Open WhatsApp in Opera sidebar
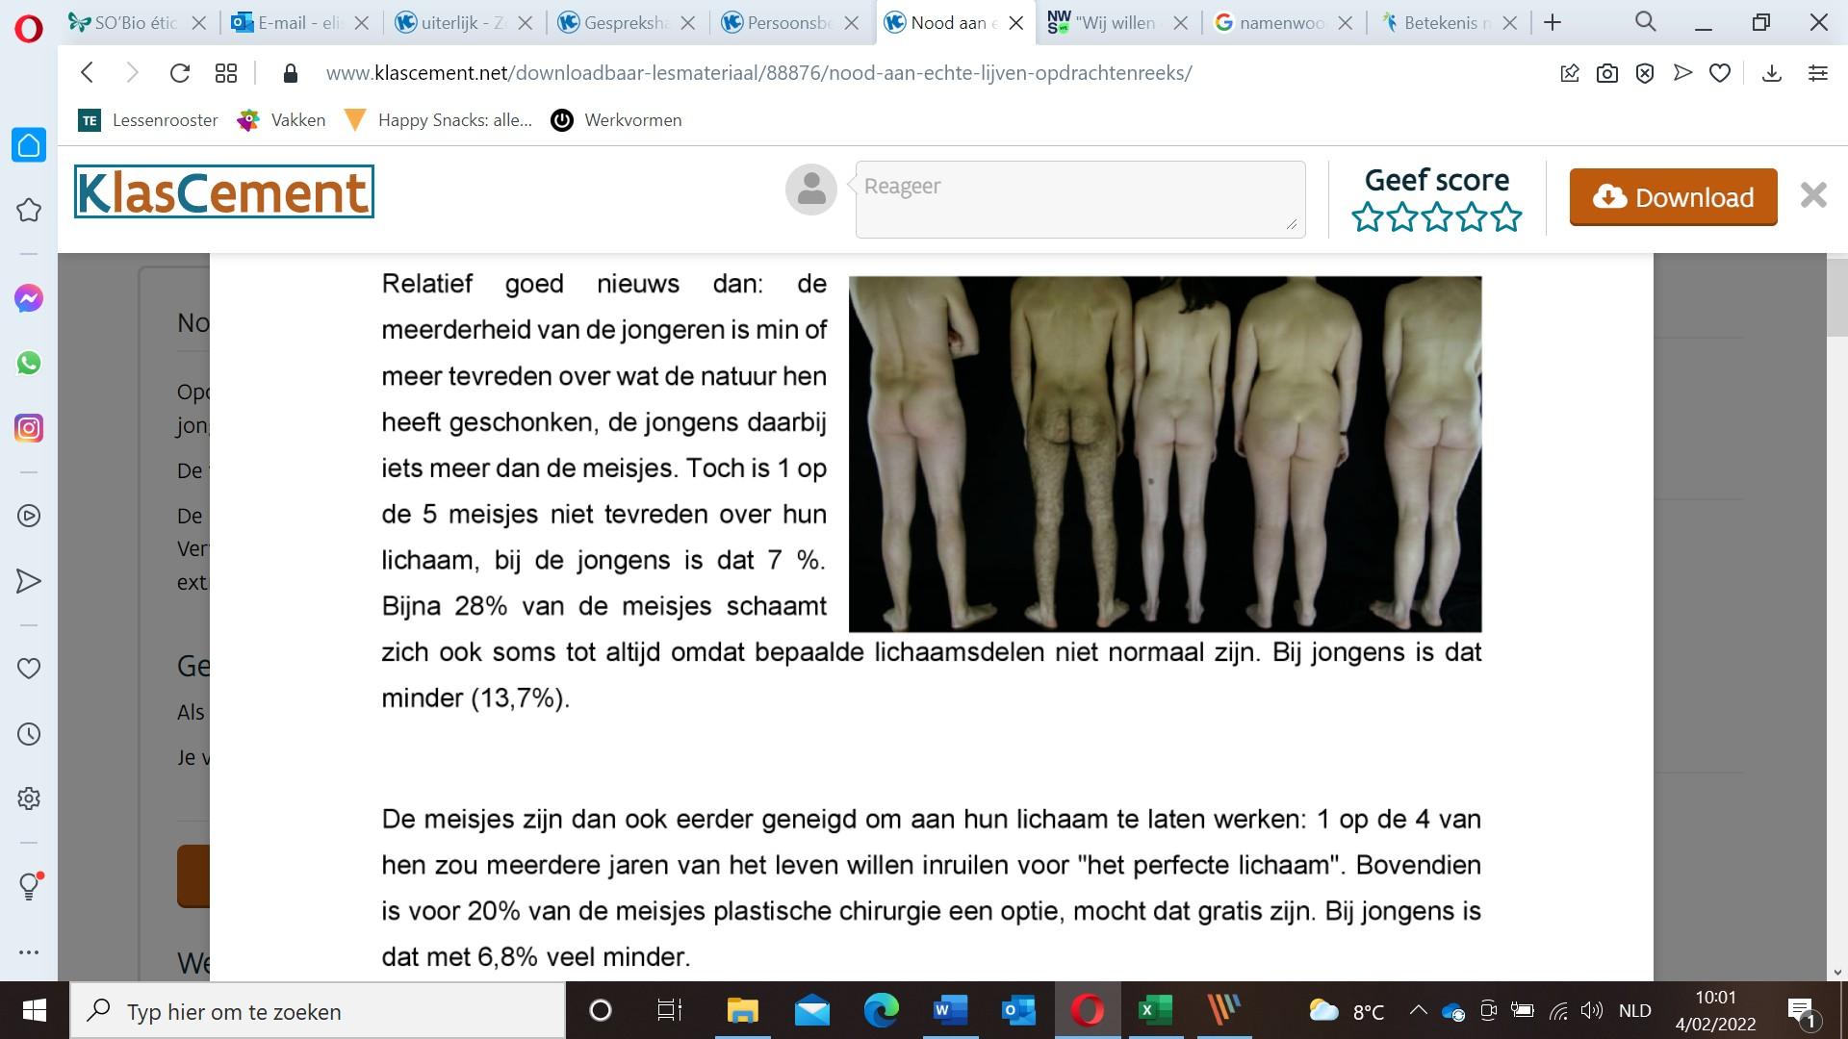Viewport: 1848px width, 1039px height. [x=29, y=363]
